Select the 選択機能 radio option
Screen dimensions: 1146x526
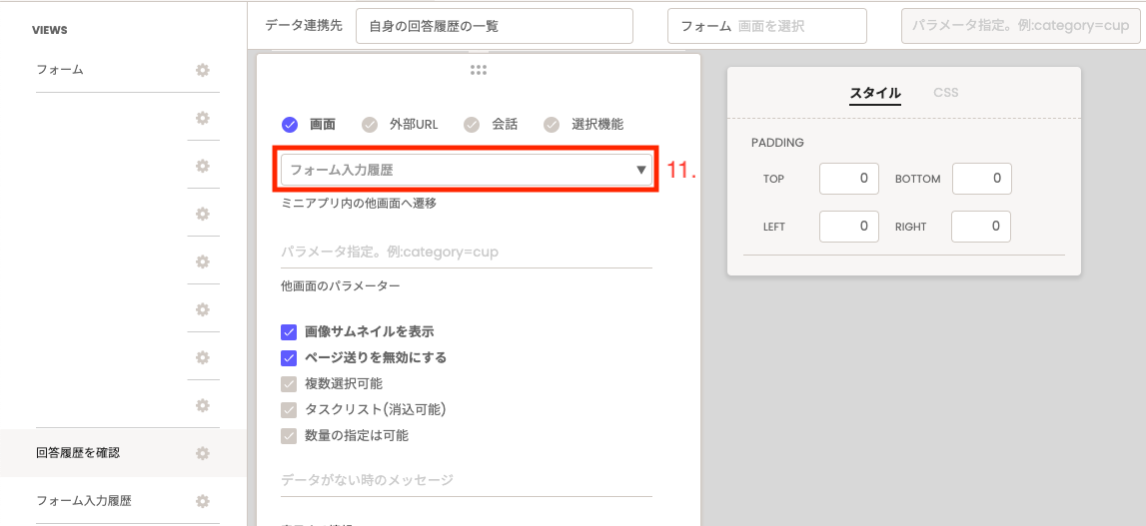(x=552, y=124)
